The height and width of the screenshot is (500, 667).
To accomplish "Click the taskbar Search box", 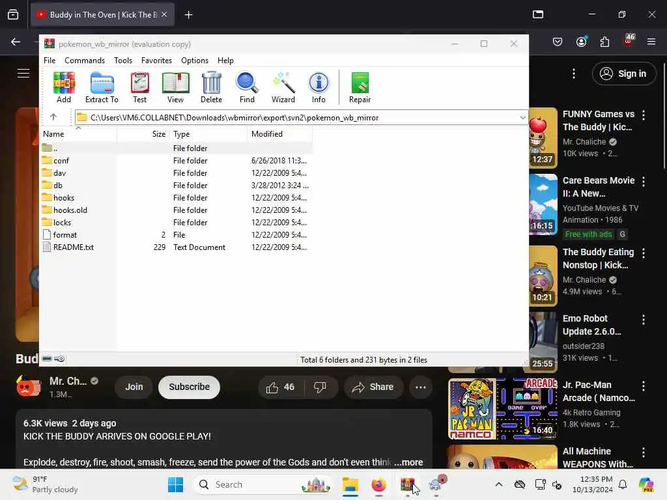I will pyautogui.click(x=263, y=484).
